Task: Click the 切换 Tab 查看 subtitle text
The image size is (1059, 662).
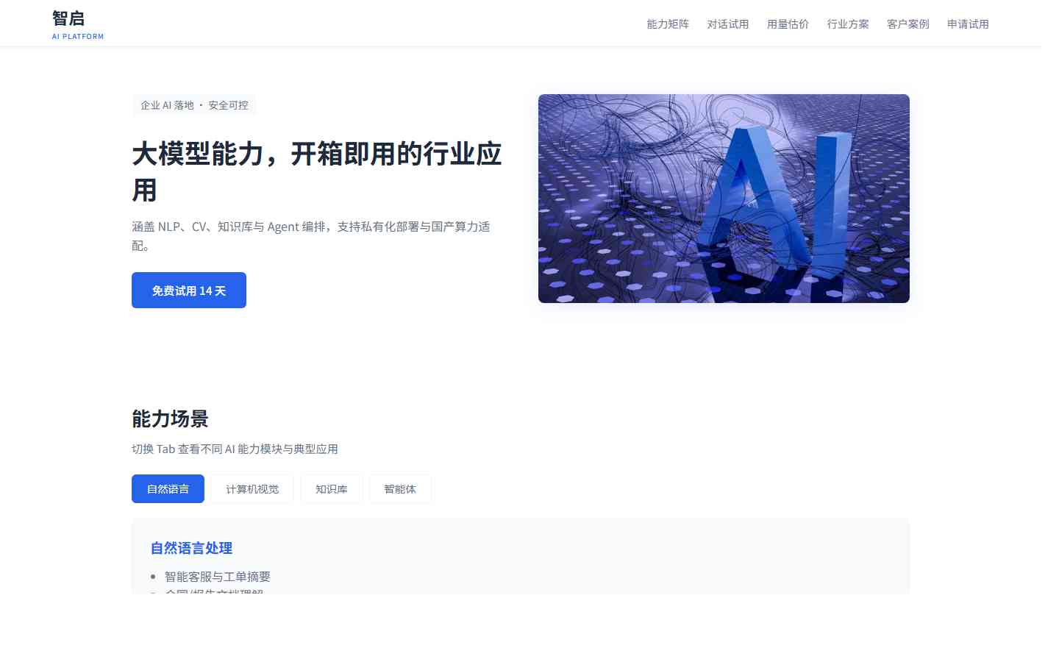Action: pyautogui.click(x=235, y=449)
